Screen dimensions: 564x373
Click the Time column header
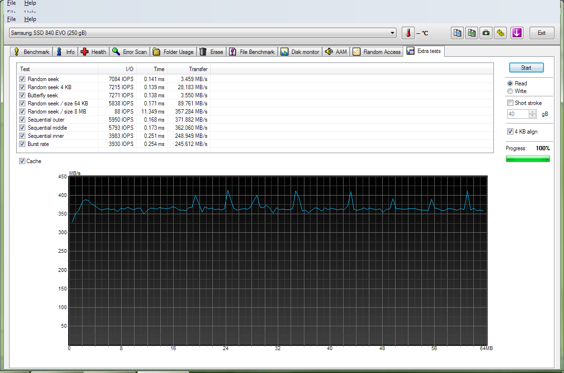tap(152, 69)
